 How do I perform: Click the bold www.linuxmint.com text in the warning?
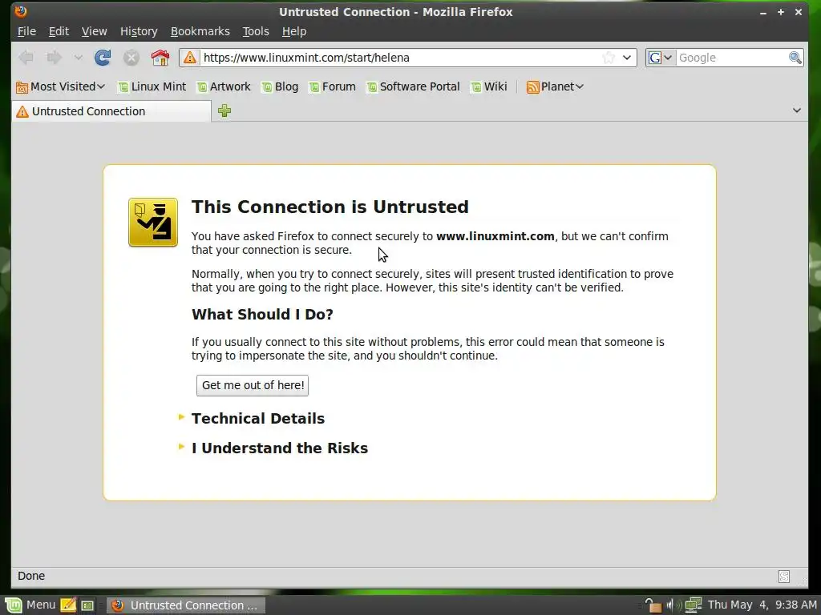[495, 236]
